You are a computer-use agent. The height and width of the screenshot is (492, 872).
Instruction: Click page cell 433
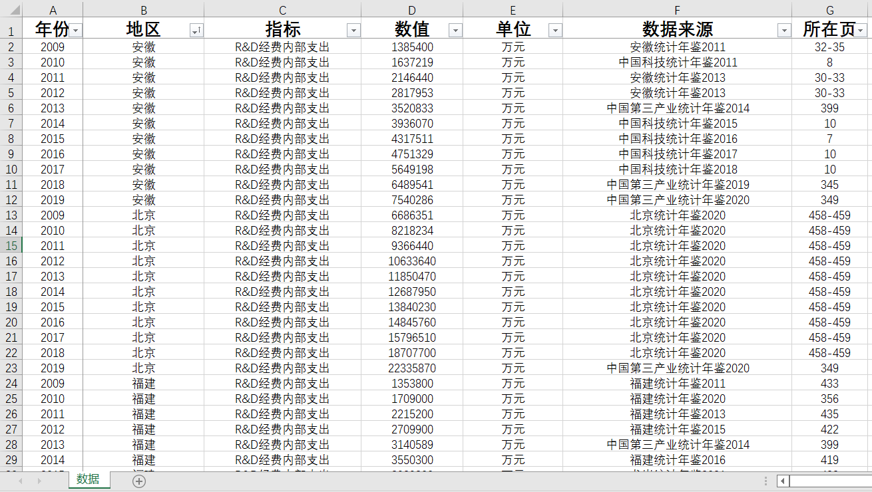(x=830, y=384)
